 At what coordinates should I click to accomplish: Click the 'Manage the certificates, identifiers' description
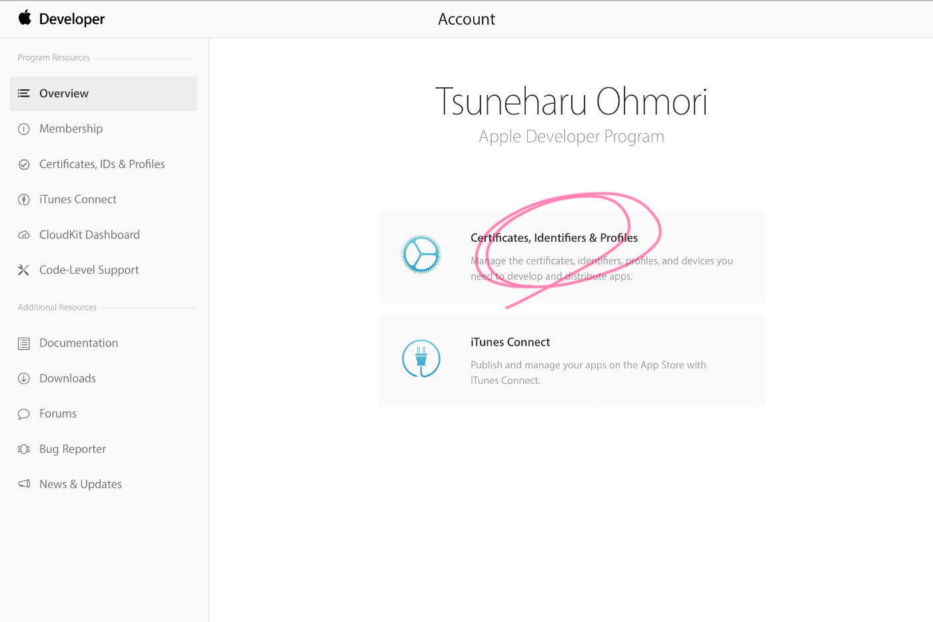(x=602, y=268)
